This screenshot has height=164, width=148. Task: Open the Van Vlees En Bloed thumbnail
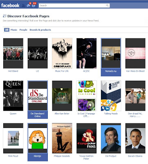tap(135, 53)
